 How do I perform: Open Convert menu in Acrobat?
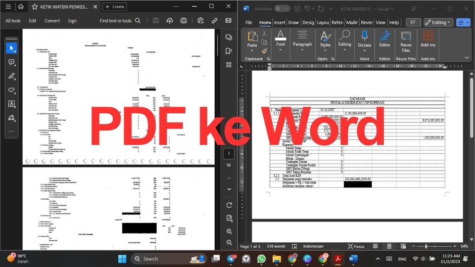point(52,21)
